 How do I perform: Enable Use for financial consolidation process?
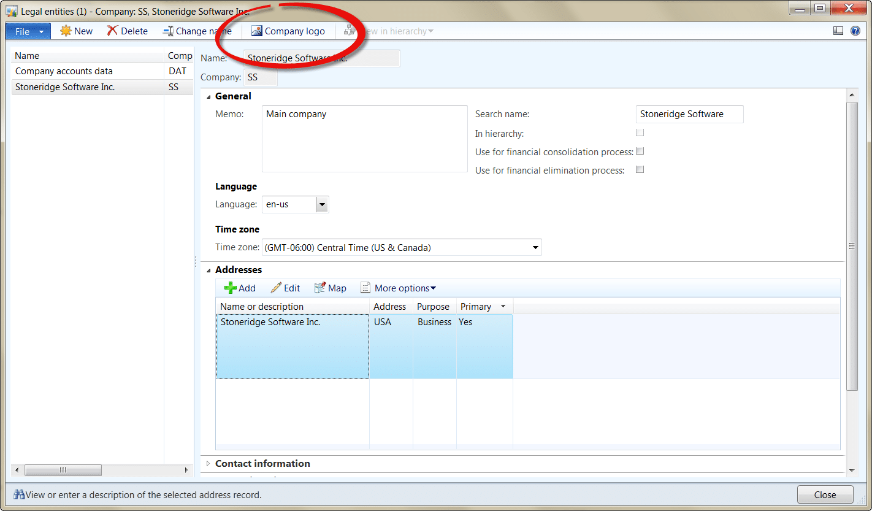click(x=640, y=151)
